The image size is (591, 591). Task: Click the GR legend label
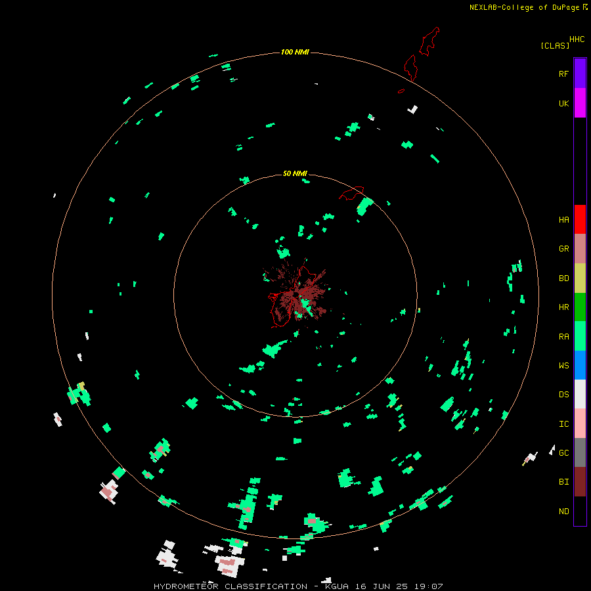[x=563, y=249]
